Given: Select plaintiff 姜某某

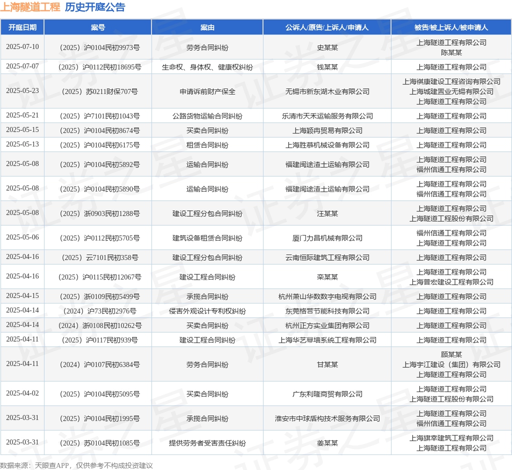Looking at the screenshot, I should pyautogui.click(x=327, y=443).
